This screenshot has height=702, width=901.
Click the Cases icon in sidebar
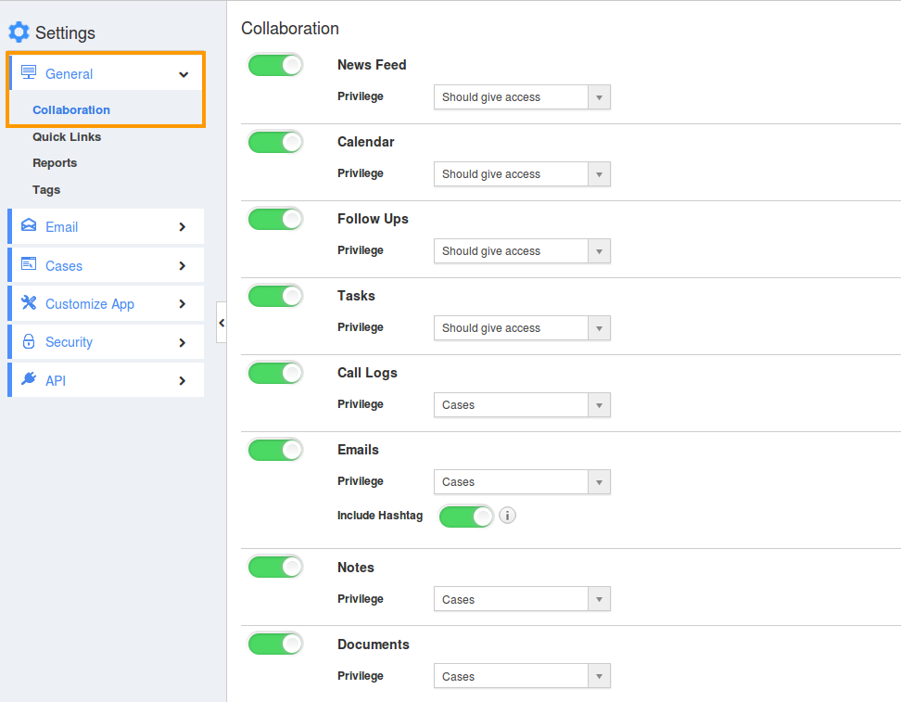(29, 265)
